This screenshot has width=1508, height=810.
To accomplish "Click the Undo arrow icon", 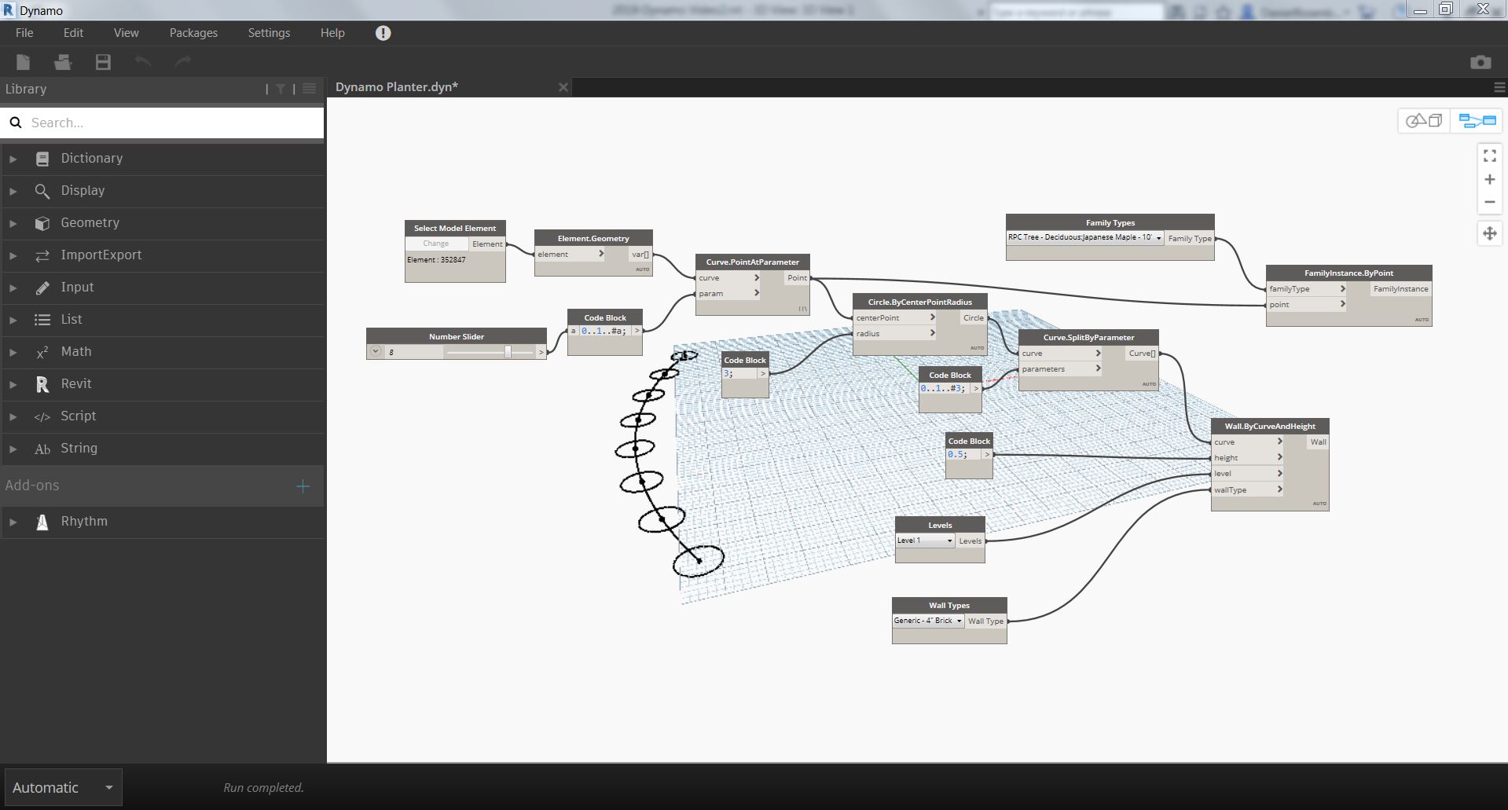I will [x=143, y=61].
